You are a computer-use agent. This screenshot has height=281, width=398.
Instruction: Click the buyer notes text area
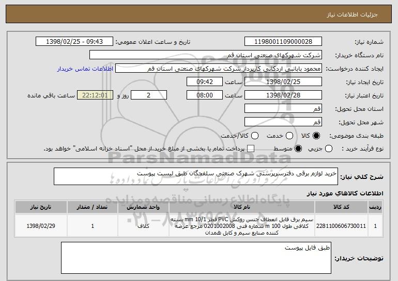pyautogui.click(x=196, y=258)
